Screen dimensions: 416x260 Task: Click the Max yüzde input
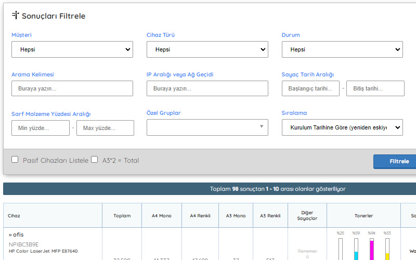[105, 128]
